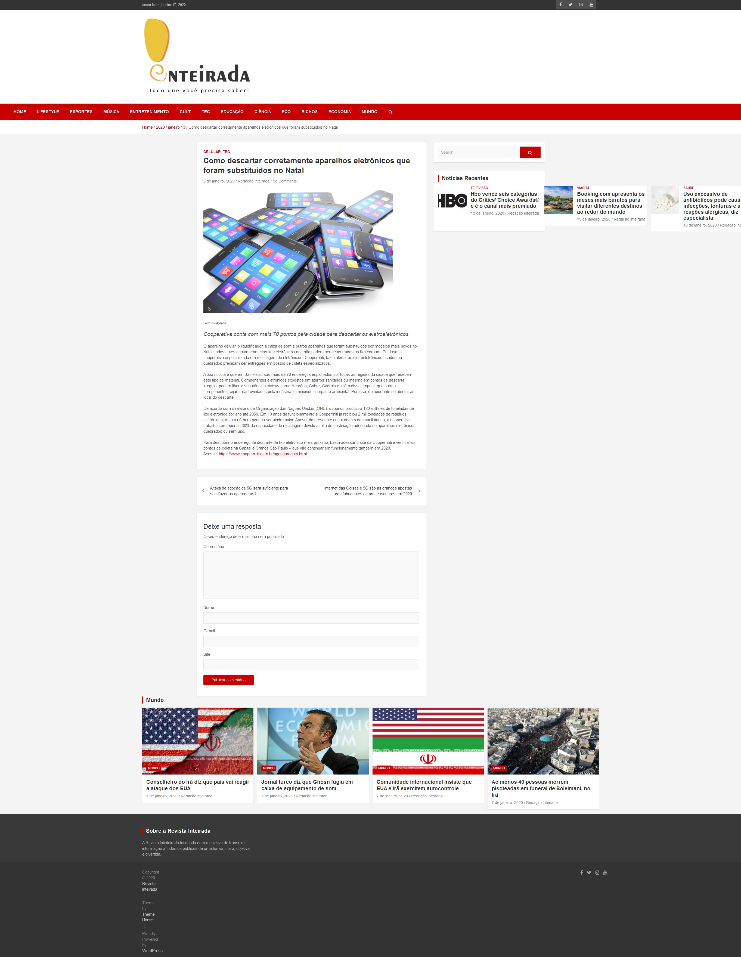Go to previous post about 5G adoption
The height and width of the screenshot is (957, 741).
pyautogui.click(x=249, y=491)
